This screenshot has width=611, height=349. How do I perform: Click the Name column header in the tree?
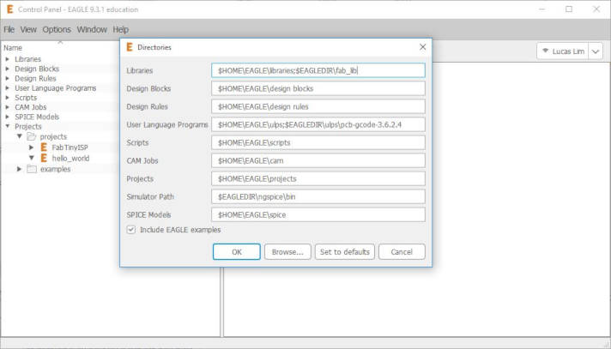(x=13, y=48)
